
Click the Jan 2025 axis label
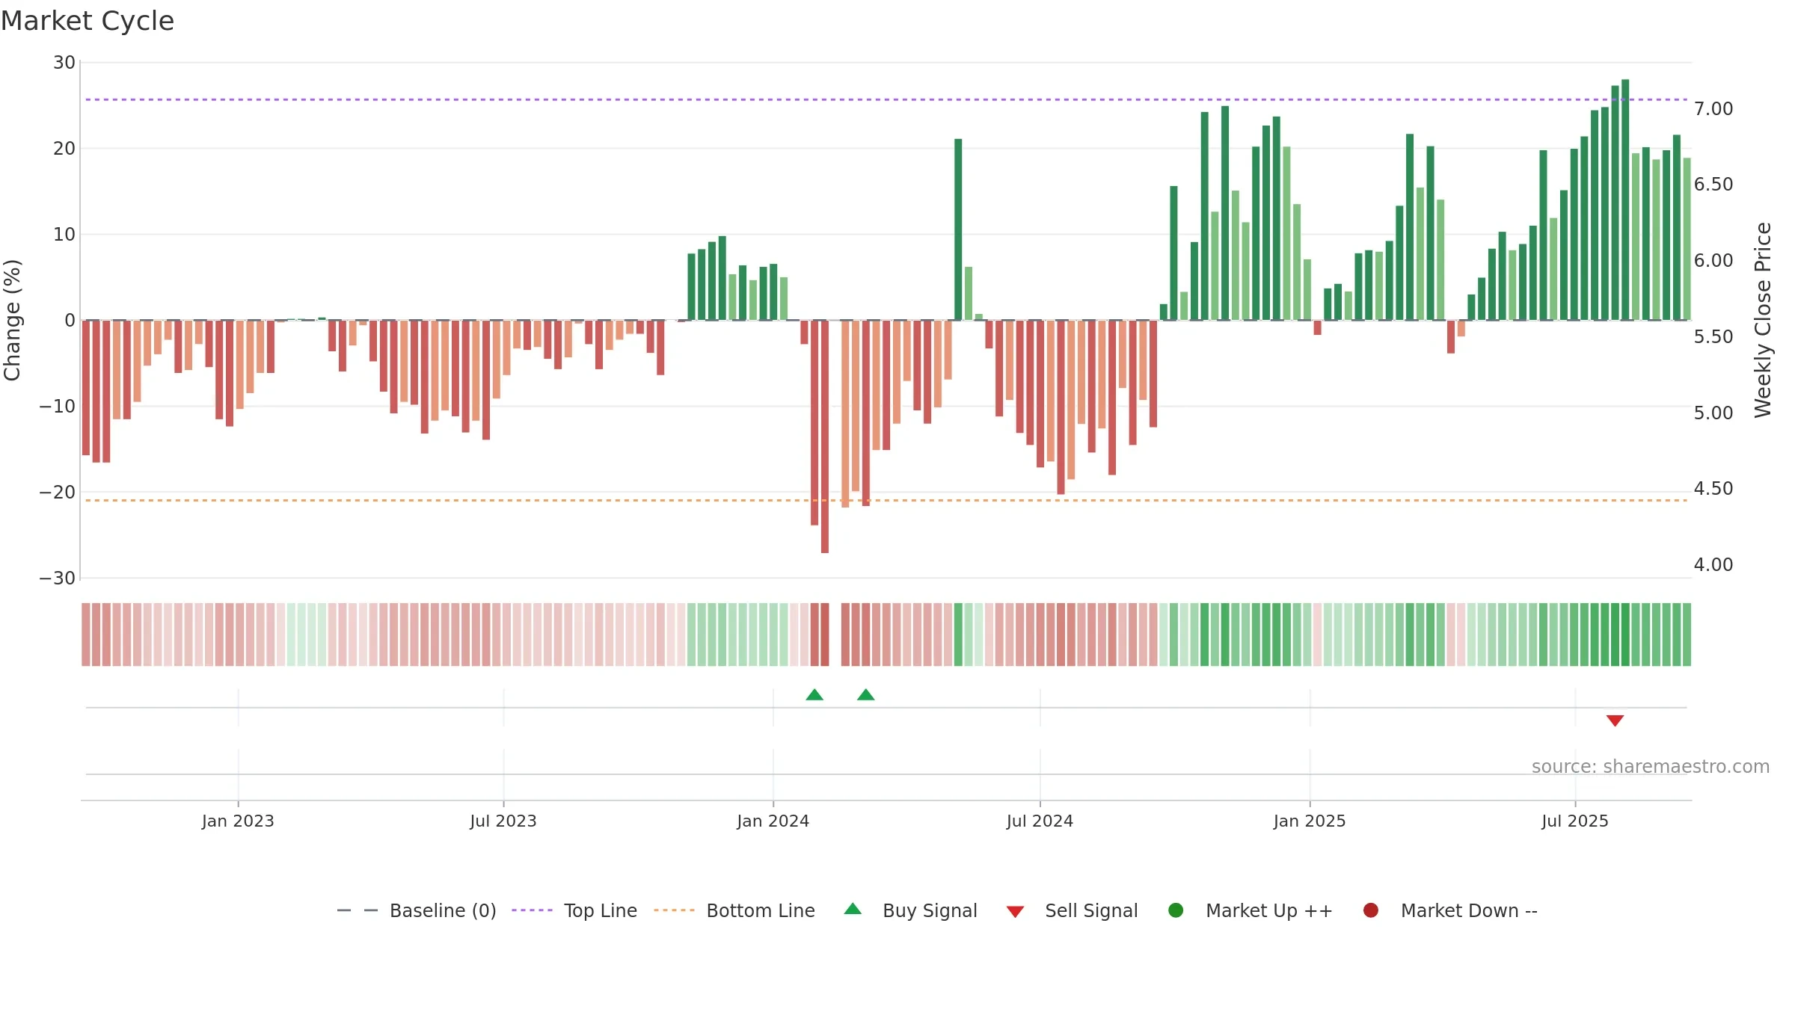(x=1310, y=821)
